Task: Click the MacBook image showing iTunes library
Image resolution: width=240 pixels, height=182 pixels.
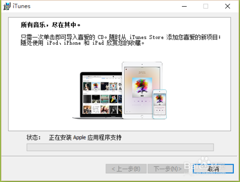Action: pos(97,95)
